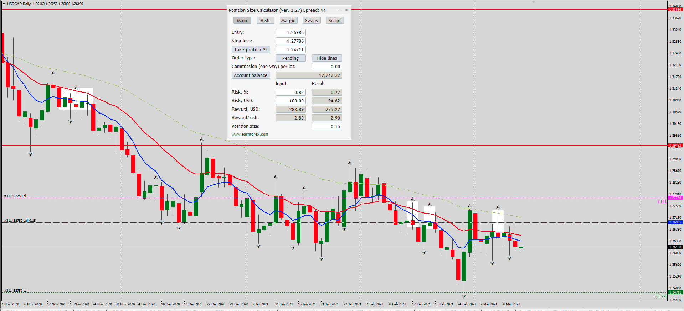Click the Take-profit x 2 button
Viewport: 684px width, 311px height.
pyautogui.click(x=251, y=49)
